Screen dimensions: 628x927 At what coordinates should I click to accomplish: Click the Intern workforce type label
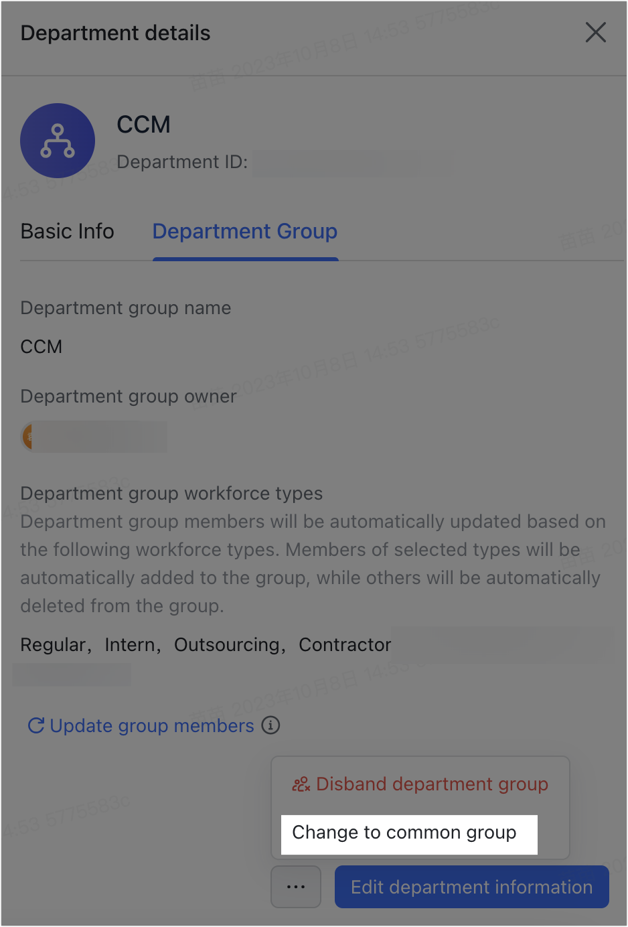coord(130,644)
